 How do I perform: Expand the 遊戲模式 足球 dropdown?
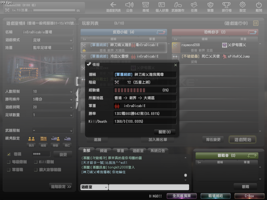53,40
